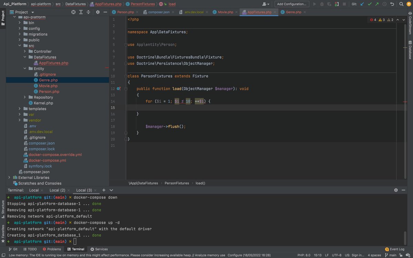Image resolution: width=413 pixels, height=258 pixels.
Task: Open the TODO tool window
Action: tap(30, 249)
